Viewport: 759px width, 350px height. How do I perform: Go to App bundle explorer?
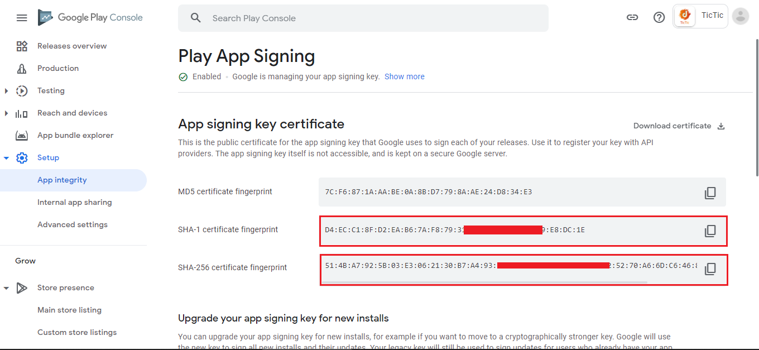(x=75, y=135)
